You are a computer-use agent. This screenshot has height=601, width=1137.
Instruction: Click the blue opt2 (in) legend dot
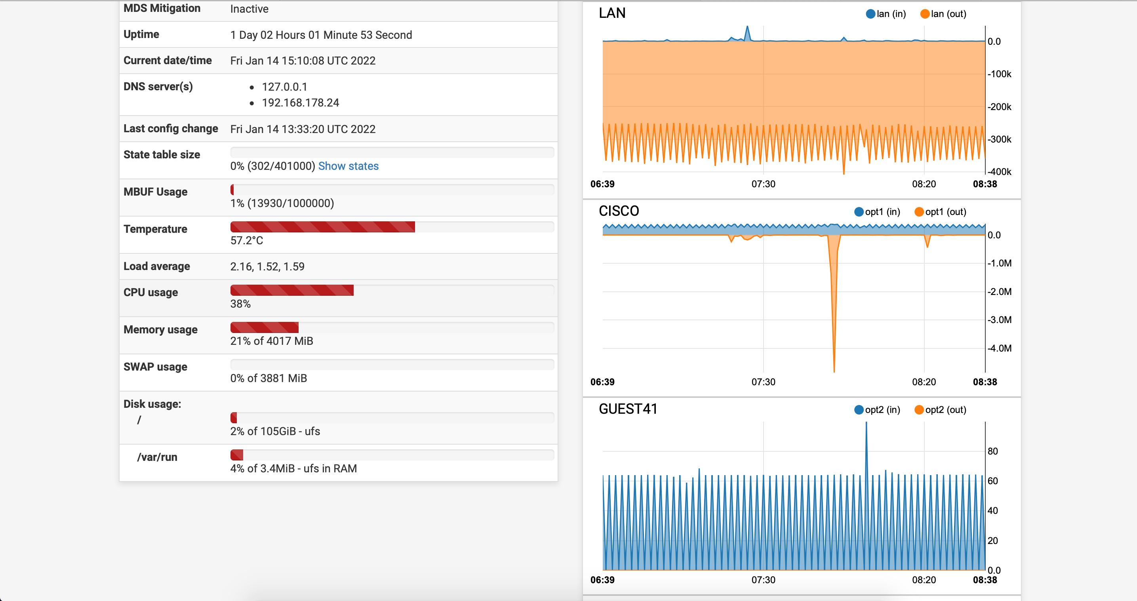tap(859, 410)
